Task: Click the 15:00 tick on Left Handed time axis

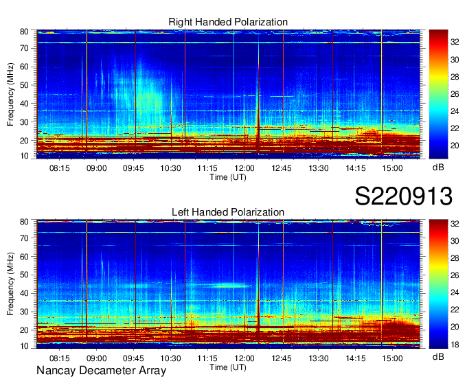Action: tap(393, 358)
